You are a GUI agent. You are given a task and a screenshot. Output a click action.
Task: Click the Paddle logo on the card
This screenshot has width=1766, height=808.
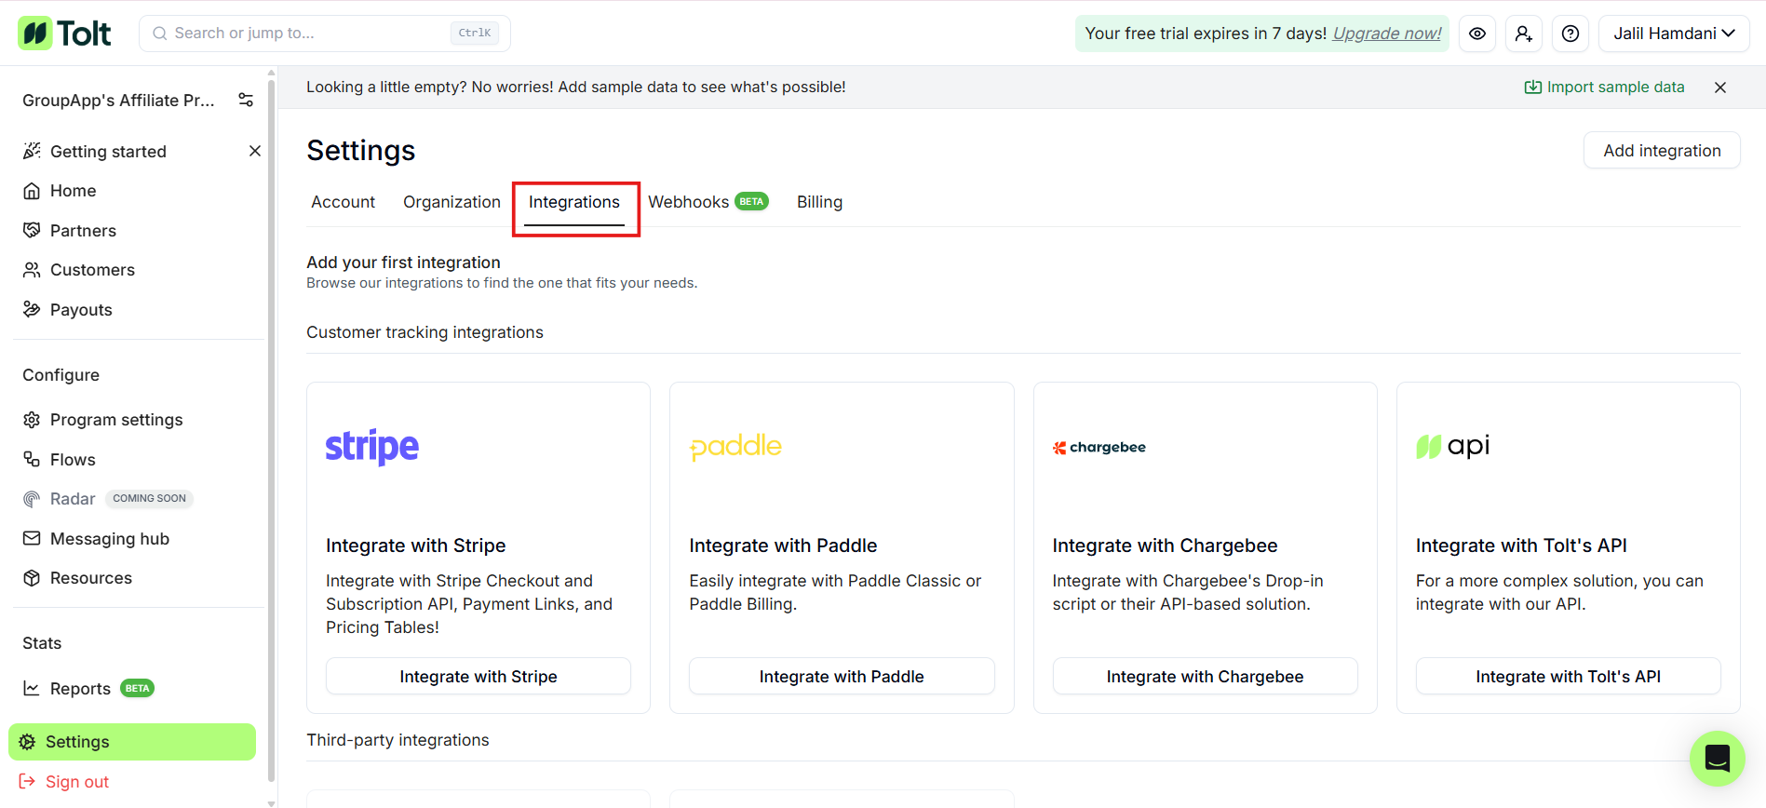(735, 447)
